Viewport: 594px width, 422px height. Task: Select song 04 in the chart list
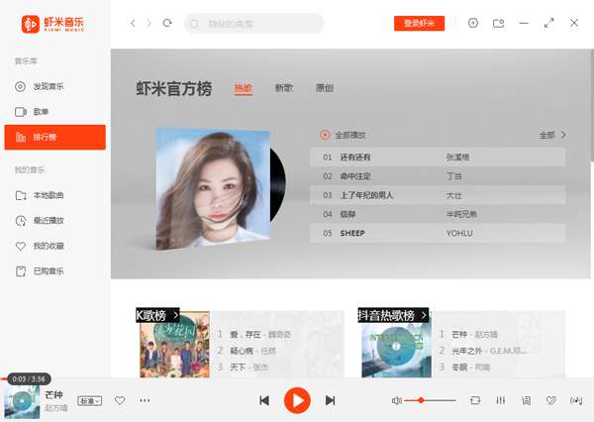click(x=438, y=214)
